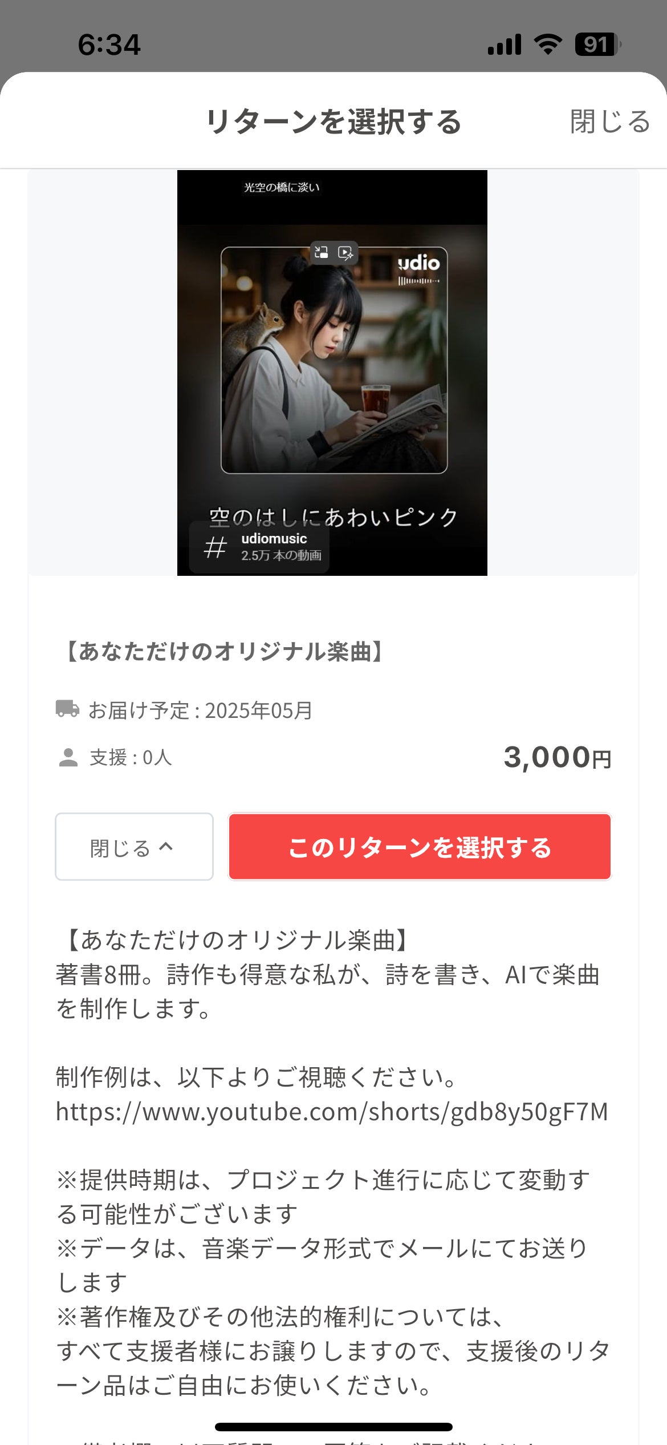Click the picture-in-picture icon on the video
The height and width of the screenshot is (1445, 667).
[322, 252]
